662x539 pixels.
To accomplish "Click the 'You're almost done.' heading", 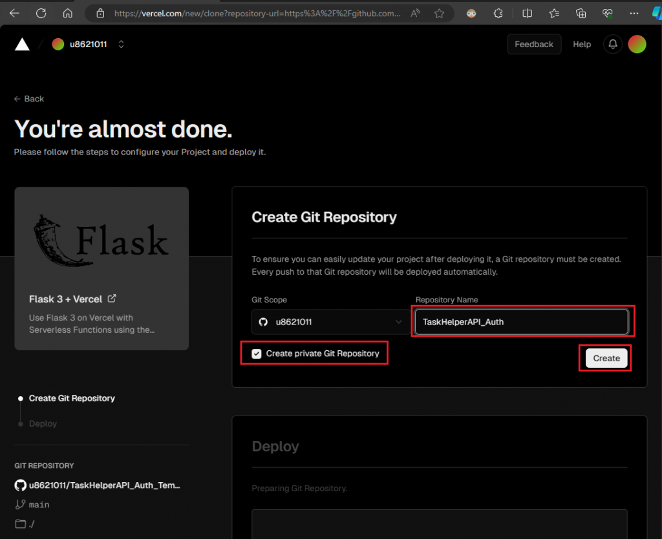I will tap(123, 129).
